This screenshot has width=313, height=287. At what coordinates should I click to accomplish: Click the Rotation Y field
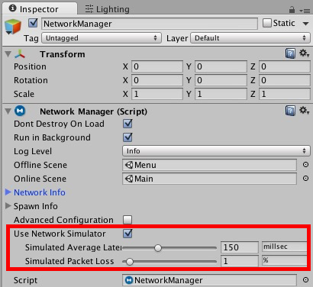(221, 80)
